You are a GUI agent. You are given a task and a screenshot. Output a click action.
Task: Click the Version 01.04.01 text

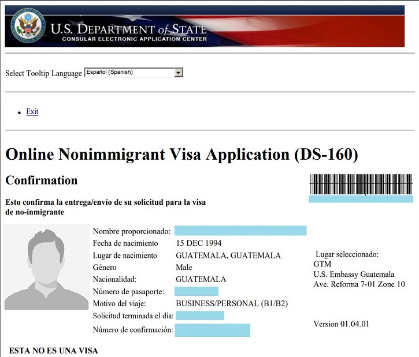[341, 324]
